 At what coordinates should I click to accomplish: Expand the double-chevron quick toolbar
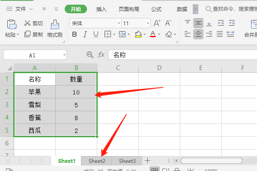click(44, 9)
